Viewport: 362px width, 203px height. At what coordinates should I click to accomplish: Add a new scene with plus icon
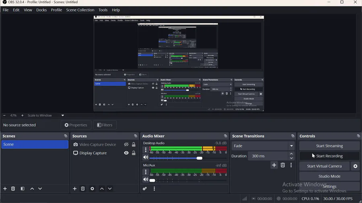coord(5,189)
